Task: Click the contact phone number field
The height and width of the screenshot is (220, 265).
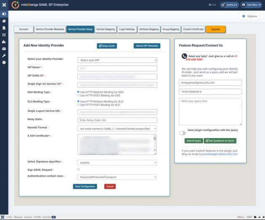Action: 210,92
